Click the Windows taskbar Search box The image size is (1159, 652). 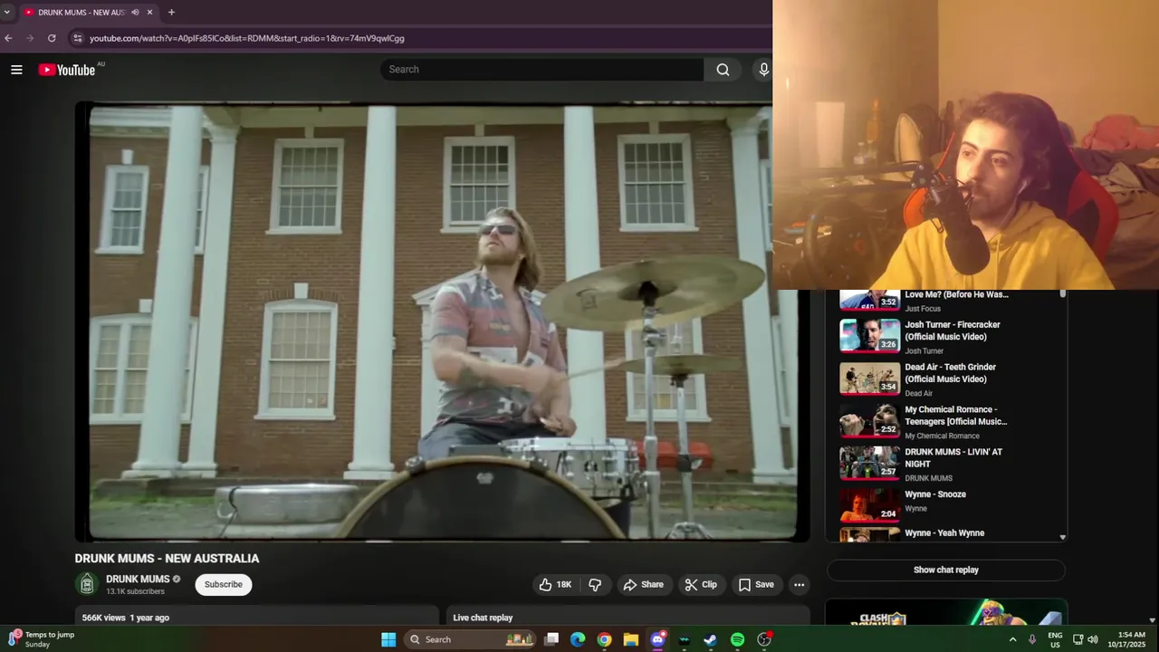tap(471, 639)
